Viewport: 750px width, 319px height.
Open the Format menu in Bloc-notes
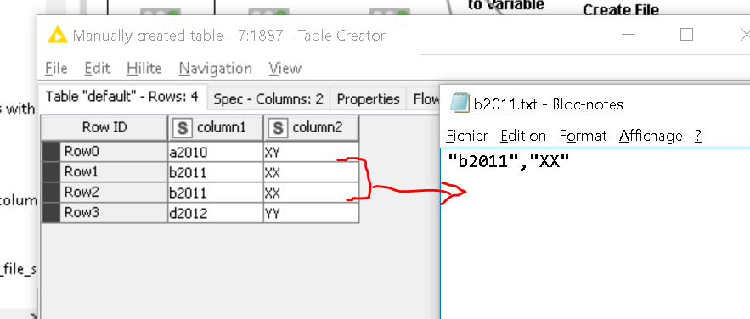click(x=583, y=136)
